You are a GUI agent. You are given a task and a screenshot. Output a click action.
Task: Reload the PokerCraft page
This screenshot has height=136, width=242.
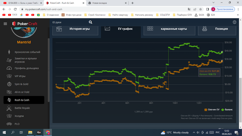tap(15, 9)
